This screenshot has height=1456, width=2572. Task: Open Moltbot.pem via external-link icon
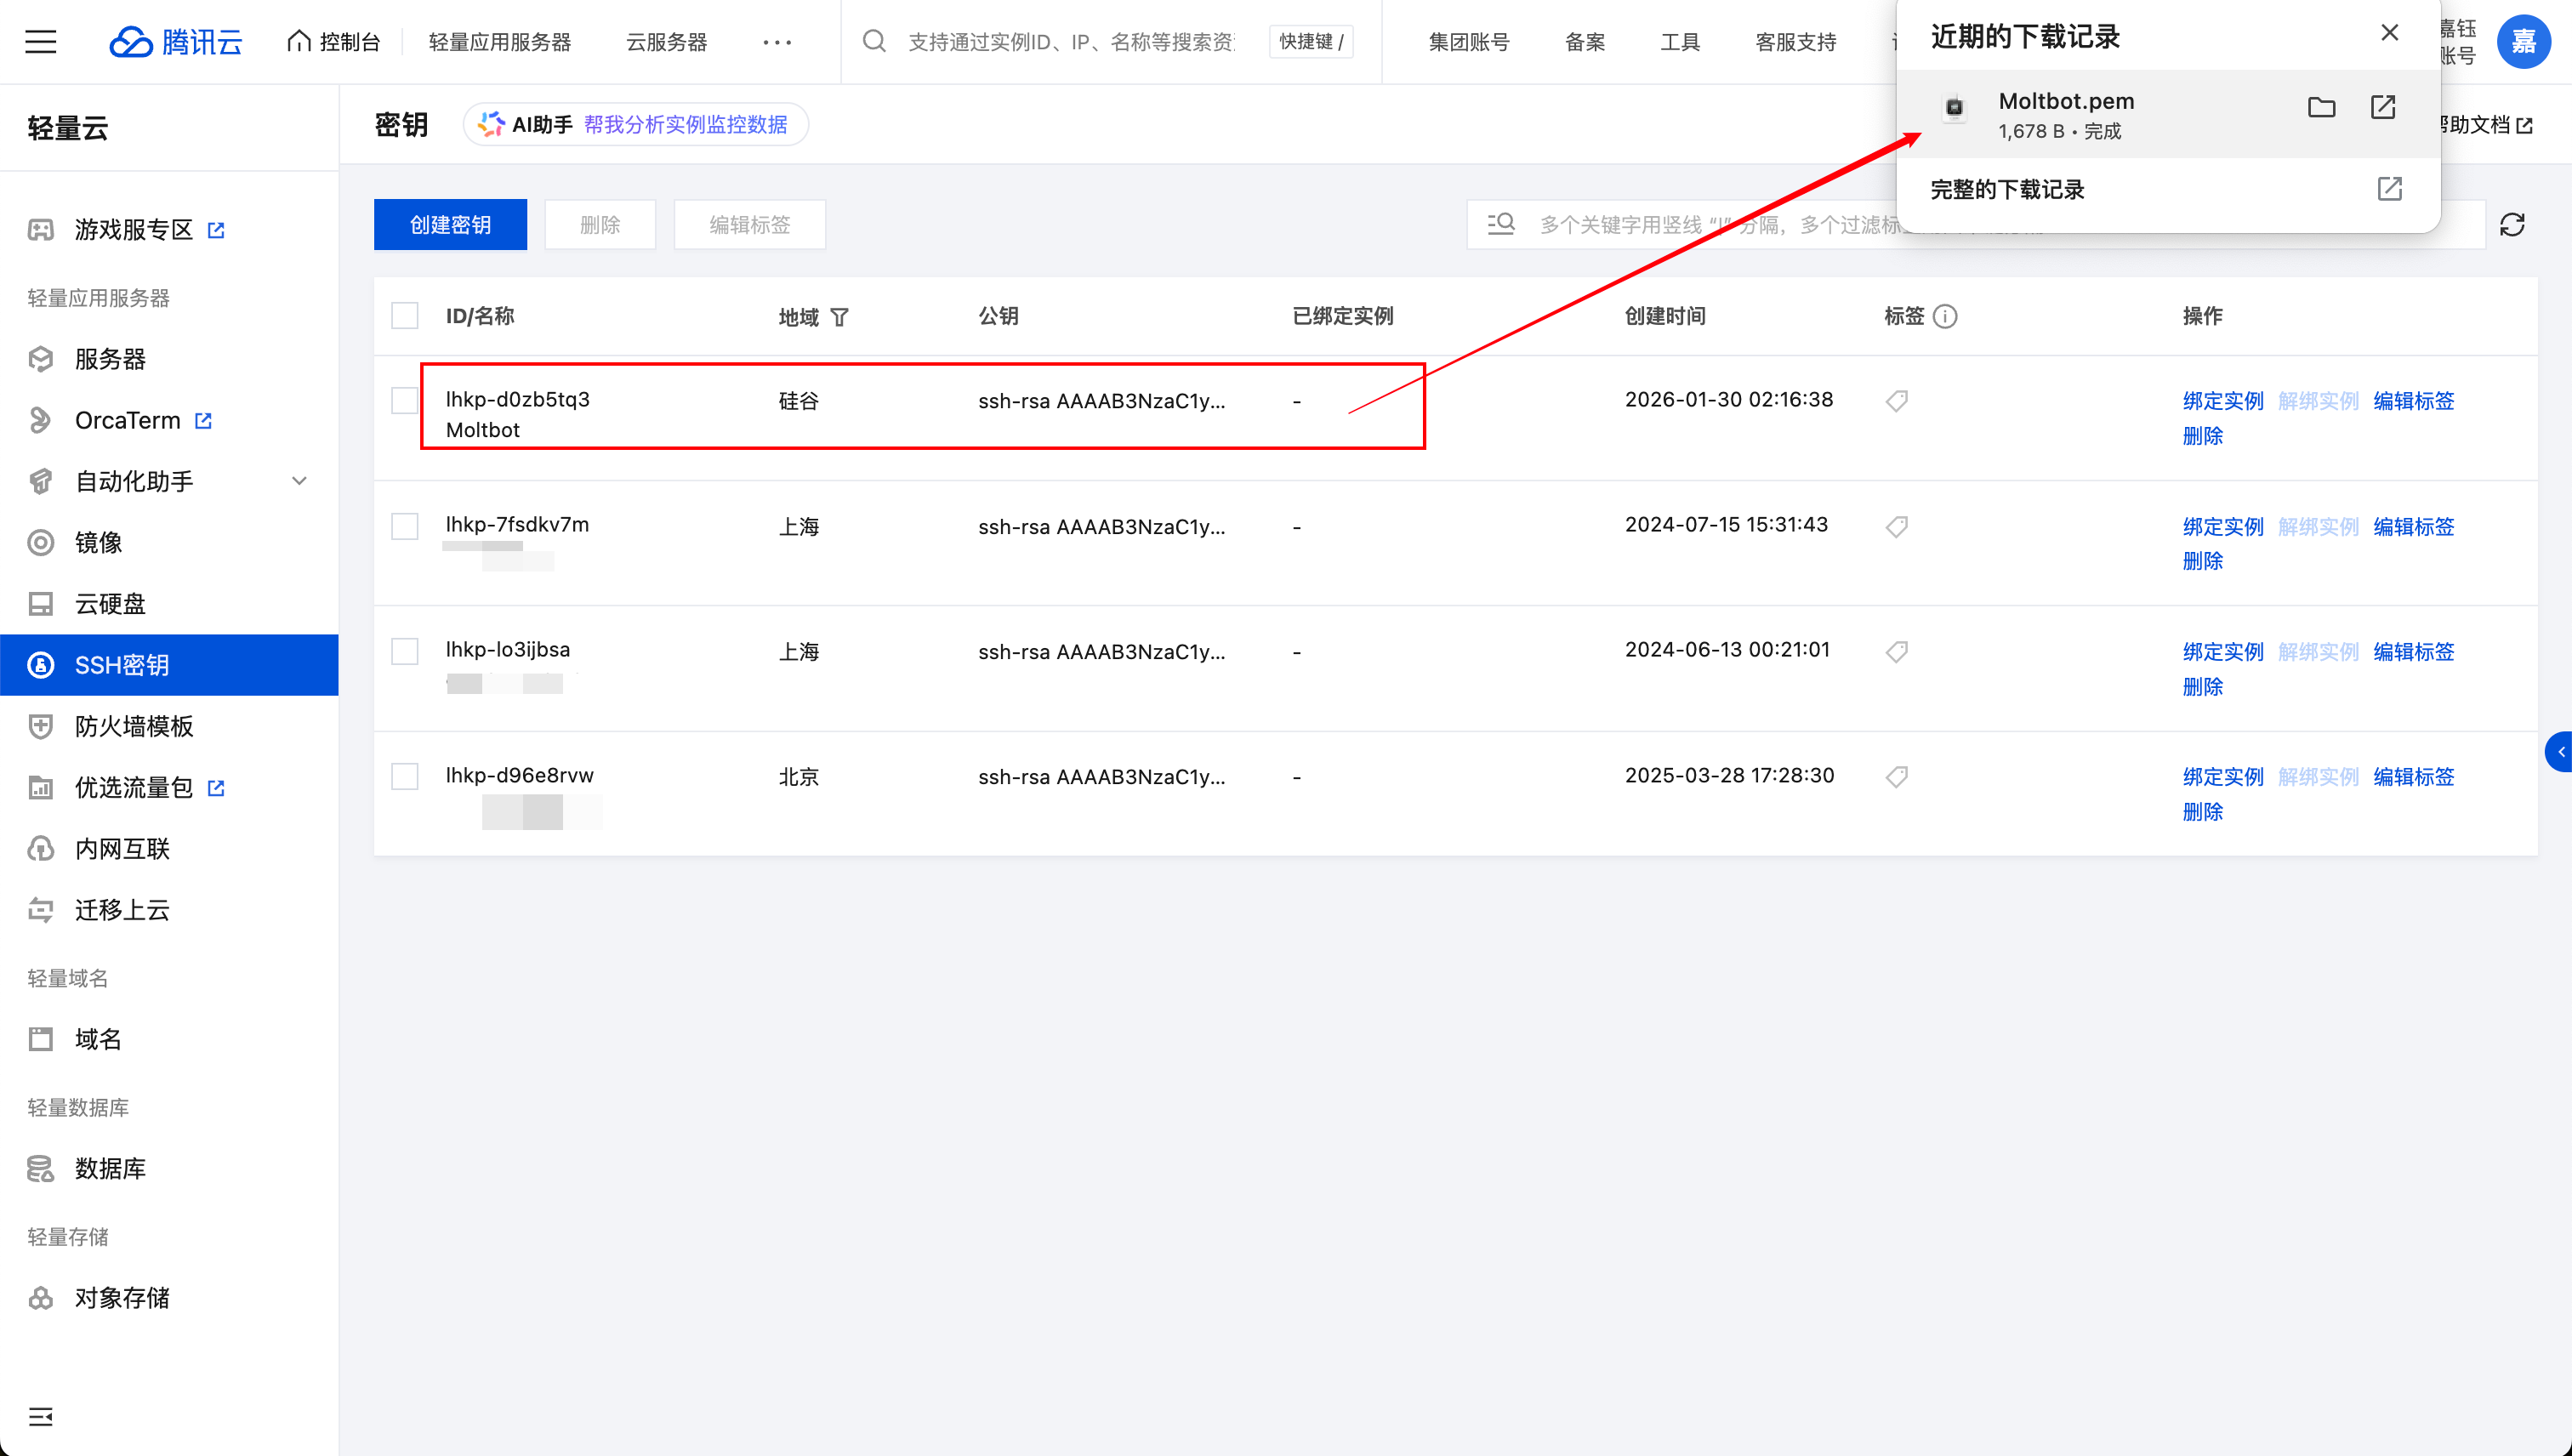[x=2383, y=107]
